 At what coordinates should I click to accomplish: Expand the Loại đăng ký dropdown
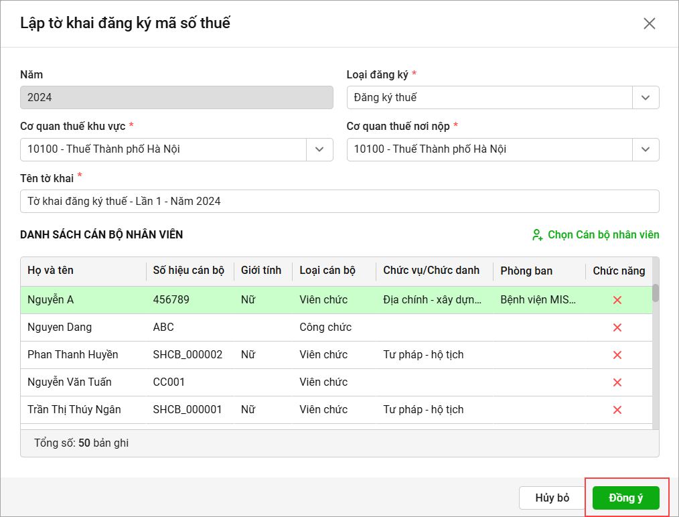click(646, 98)
